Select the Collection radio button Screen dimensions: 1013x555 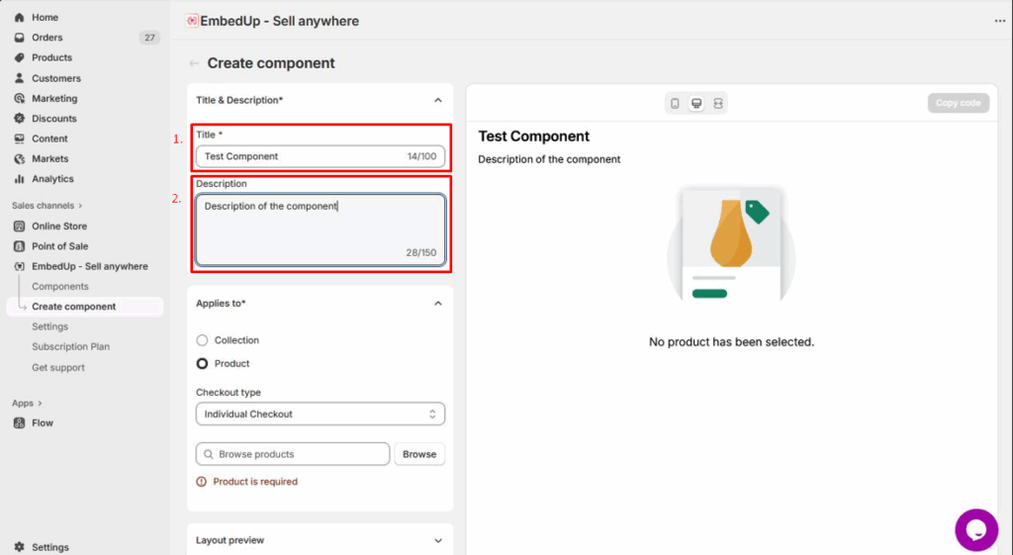[203, 340]
